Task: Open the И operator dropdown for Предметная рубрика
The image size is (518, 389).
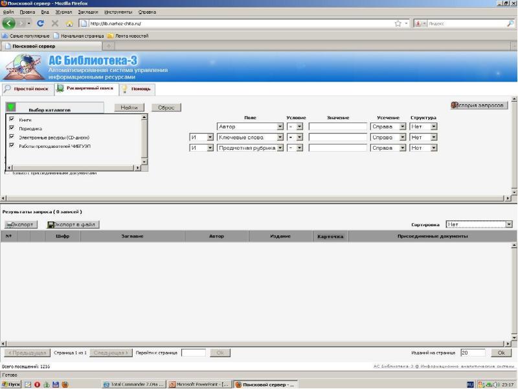Action: [x=201, y=148]
